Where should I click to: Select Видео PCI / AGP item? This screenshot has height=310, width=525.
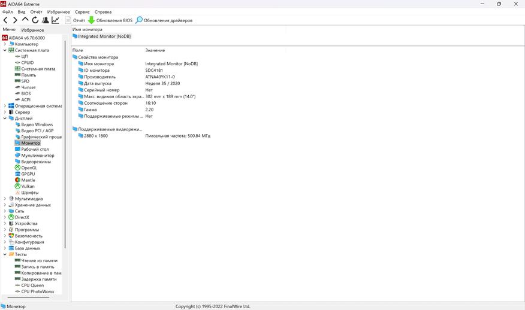(34, 130)
